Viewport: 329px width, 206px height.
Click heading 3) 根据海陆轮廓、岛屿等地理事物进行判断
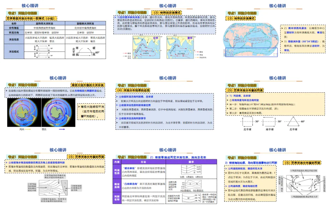[251, 163]
